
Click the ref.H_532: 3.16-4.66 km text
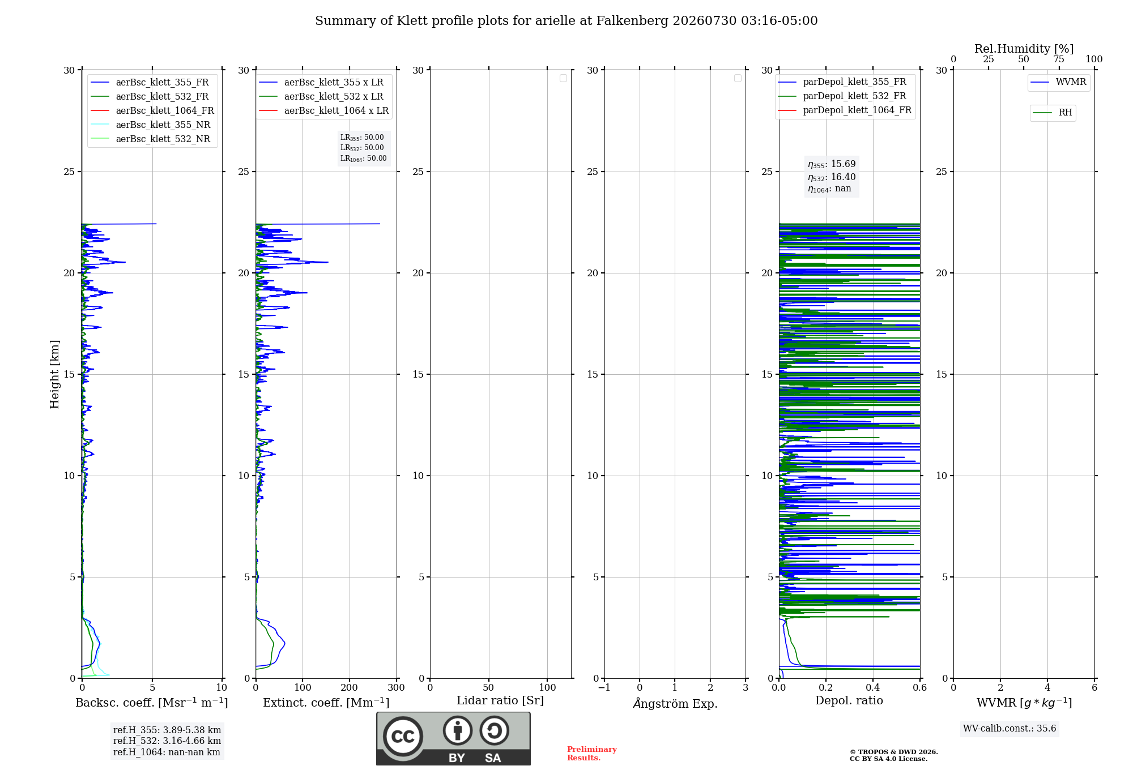click(167, 741)
